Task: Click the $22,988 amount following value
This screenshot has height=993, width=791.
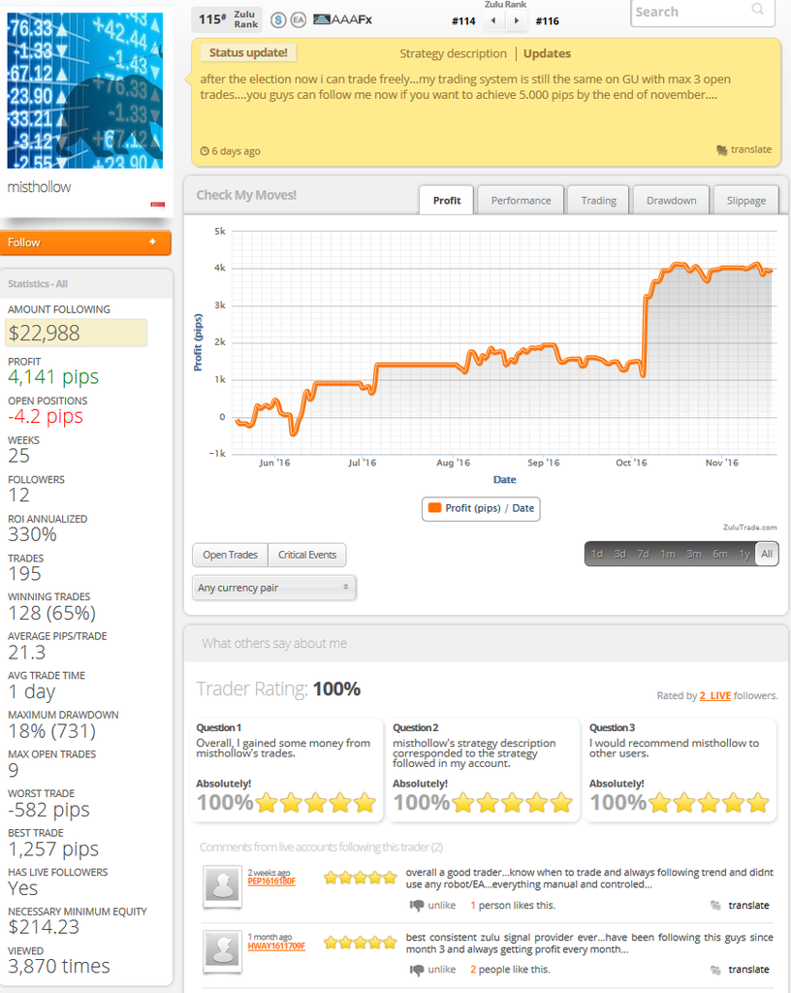Action: 76,333
